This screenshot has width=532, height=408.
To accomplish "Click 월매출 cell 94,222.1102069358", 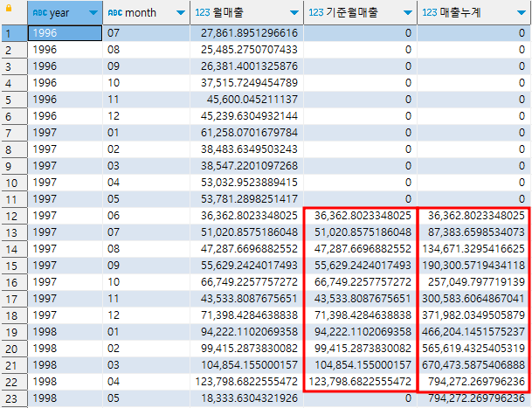I will 246,332.
